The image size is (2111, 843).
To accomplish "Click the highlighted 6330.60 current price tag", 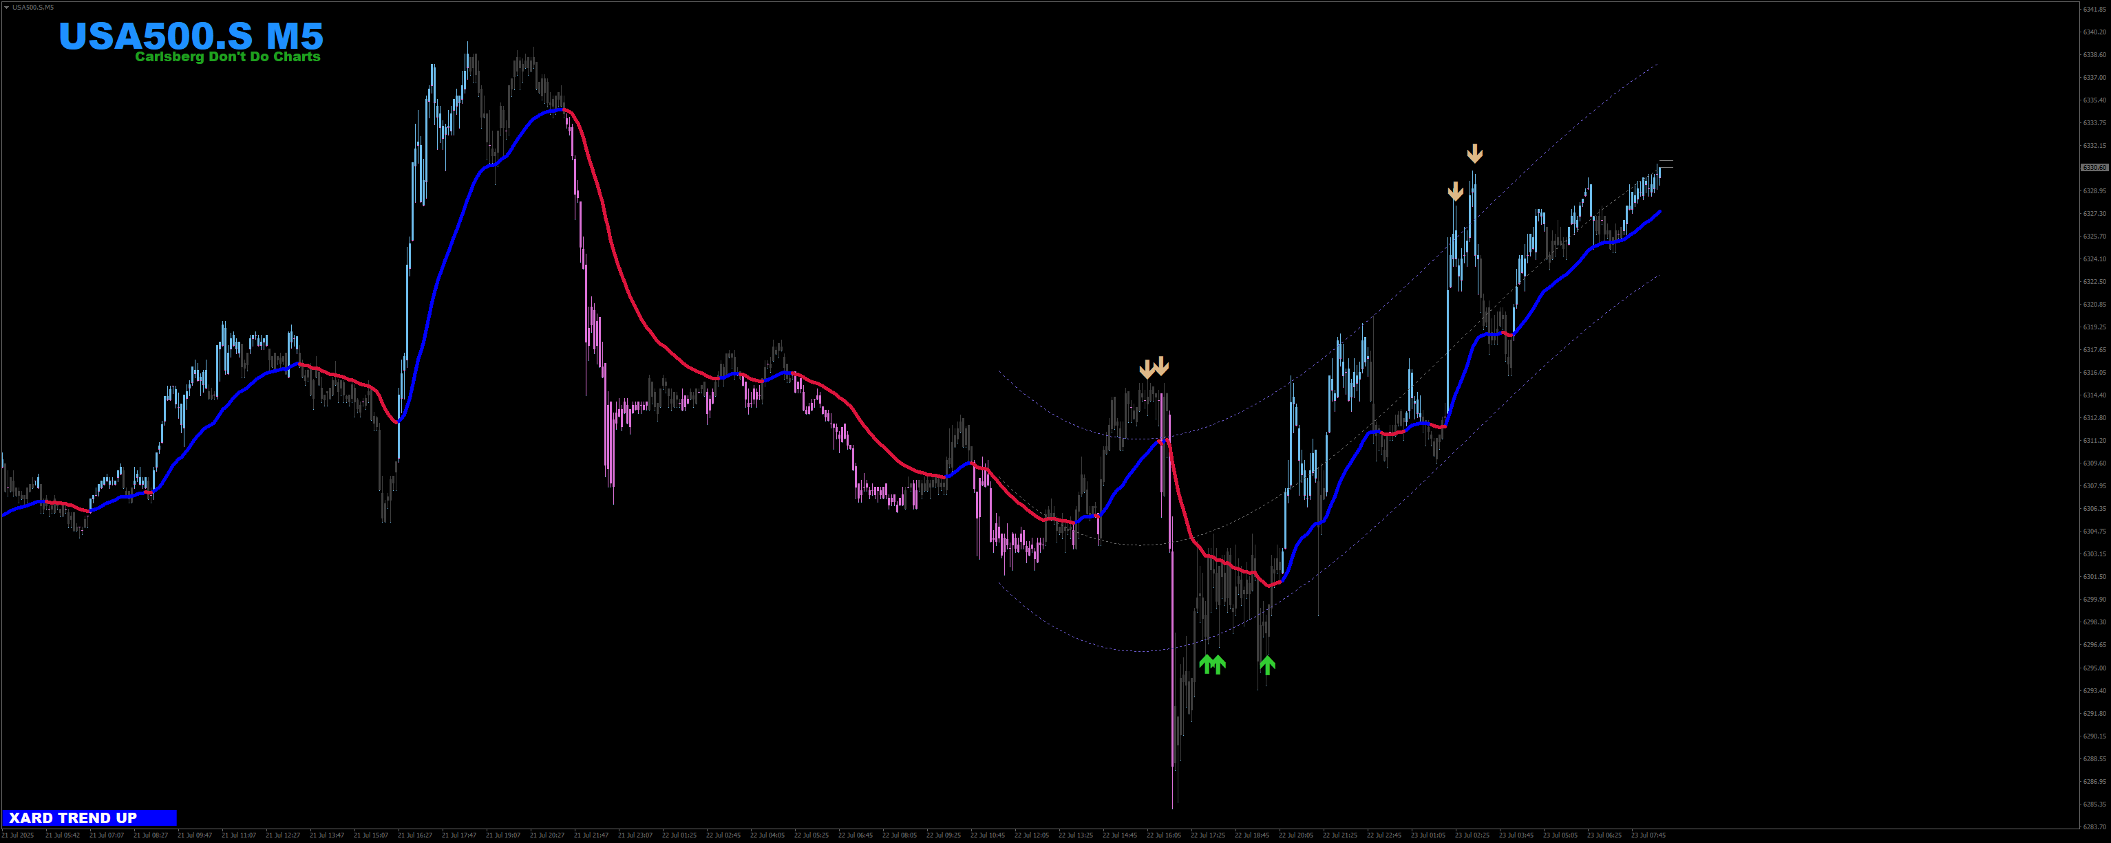I will pos(2094,168).
